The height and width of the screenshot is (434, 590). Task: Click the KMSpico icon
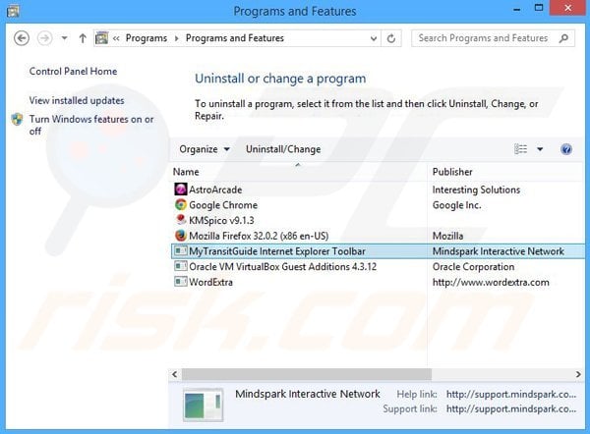coord(181,220)
